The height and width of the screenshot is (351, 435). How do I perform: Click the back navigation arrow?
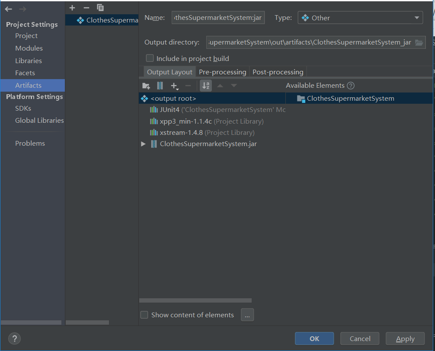click(x=8, y=9)
